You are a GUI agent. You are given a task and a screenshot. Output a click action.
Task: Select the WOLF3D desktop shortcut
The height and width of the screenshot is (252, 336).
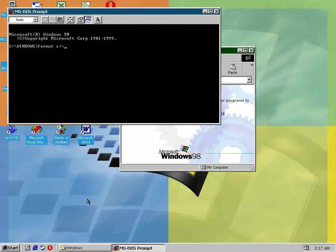pos(12,133)
